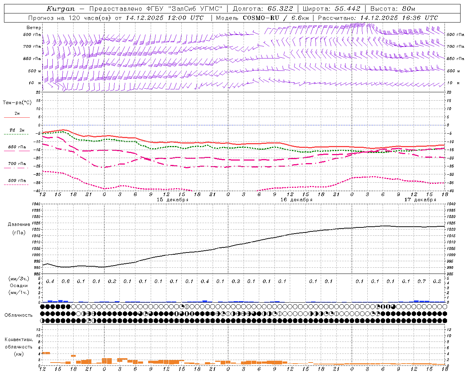Click the "500 гПа" temperature legend entry
Viewport: 466px width, 372px height.
coord(17,181)
